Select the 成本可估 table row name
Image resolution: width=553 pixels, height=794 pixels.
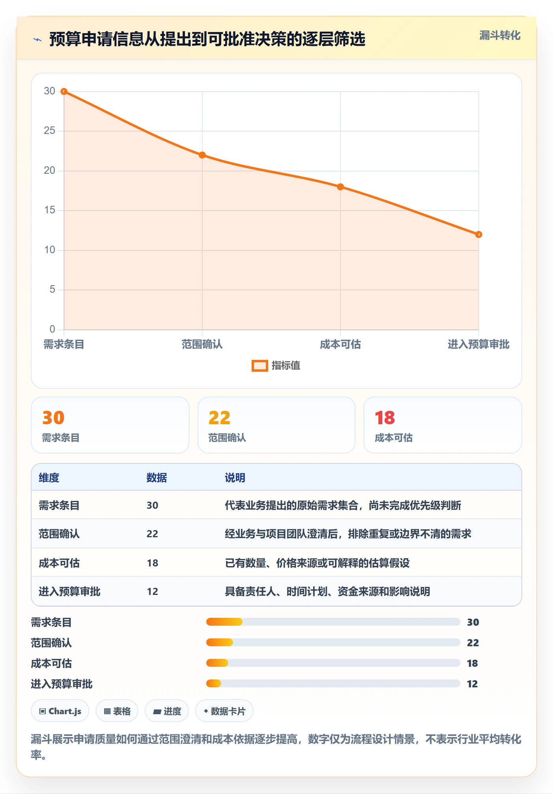click(59, 563)
